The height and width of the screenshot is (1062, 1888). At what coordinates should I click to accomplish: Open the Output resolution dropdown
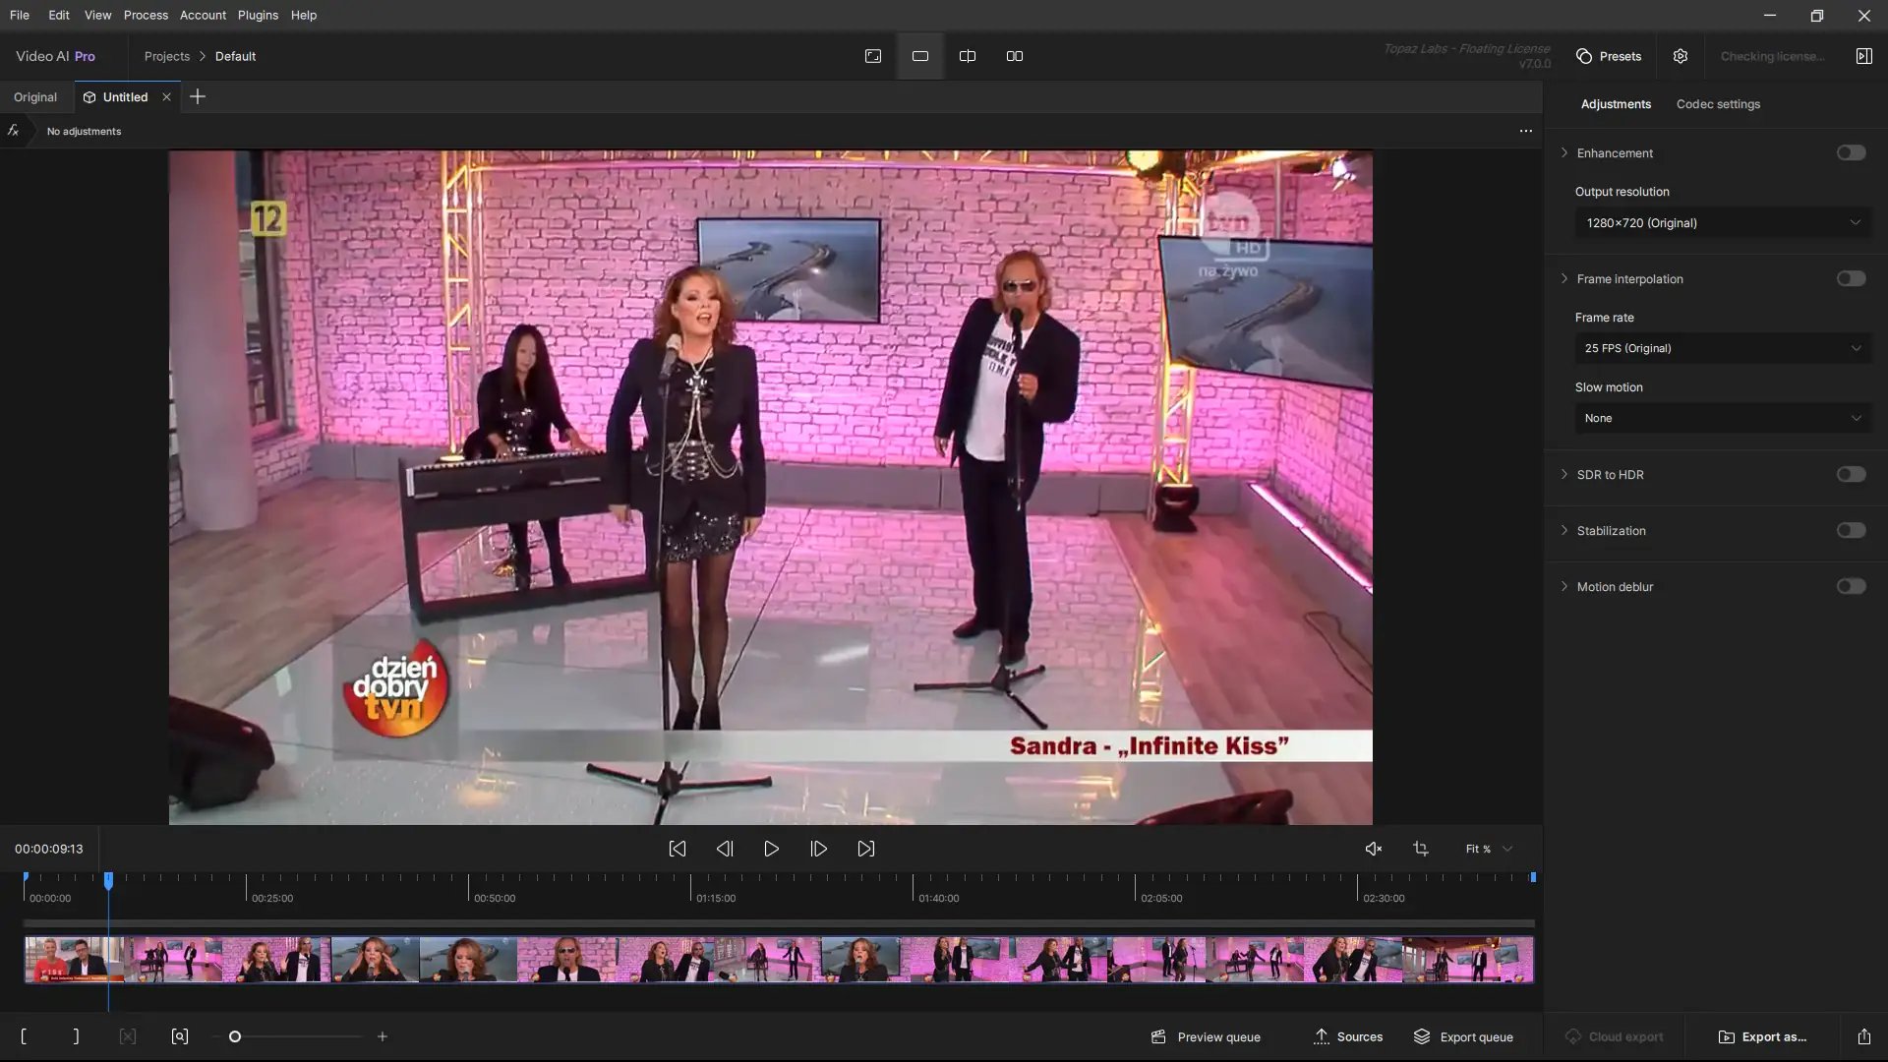[1723, 223]
